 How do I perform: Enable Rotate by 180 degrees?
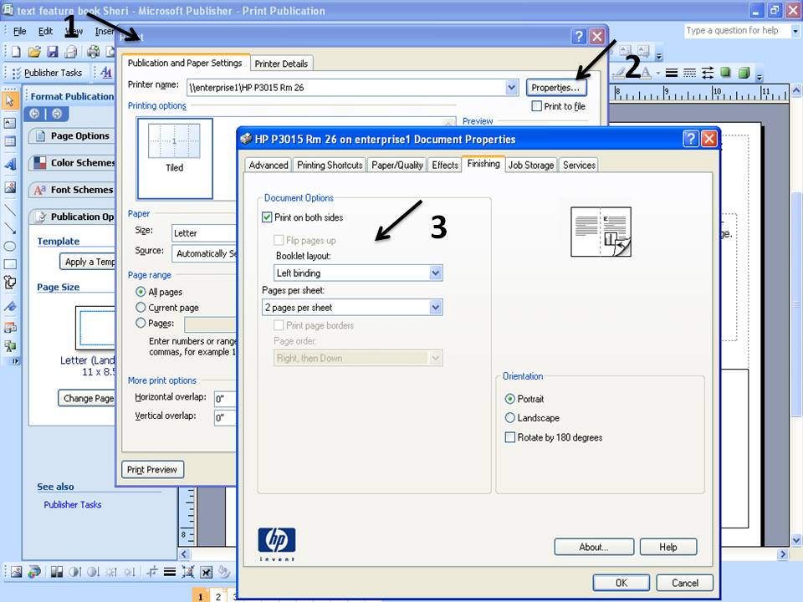click(510, 437)
